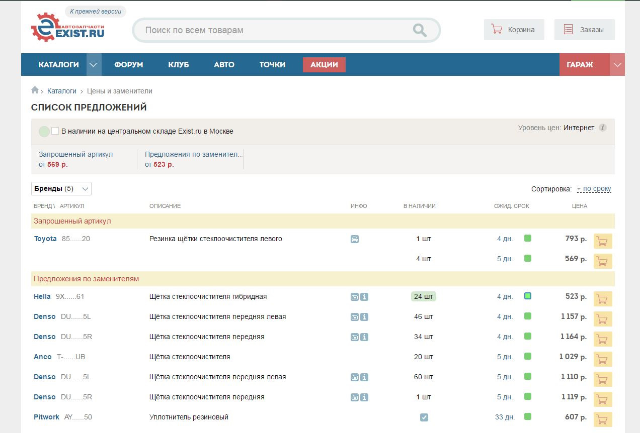Change sorting via по сроку dropdown
640x433 pixels.
coord(594,189)
